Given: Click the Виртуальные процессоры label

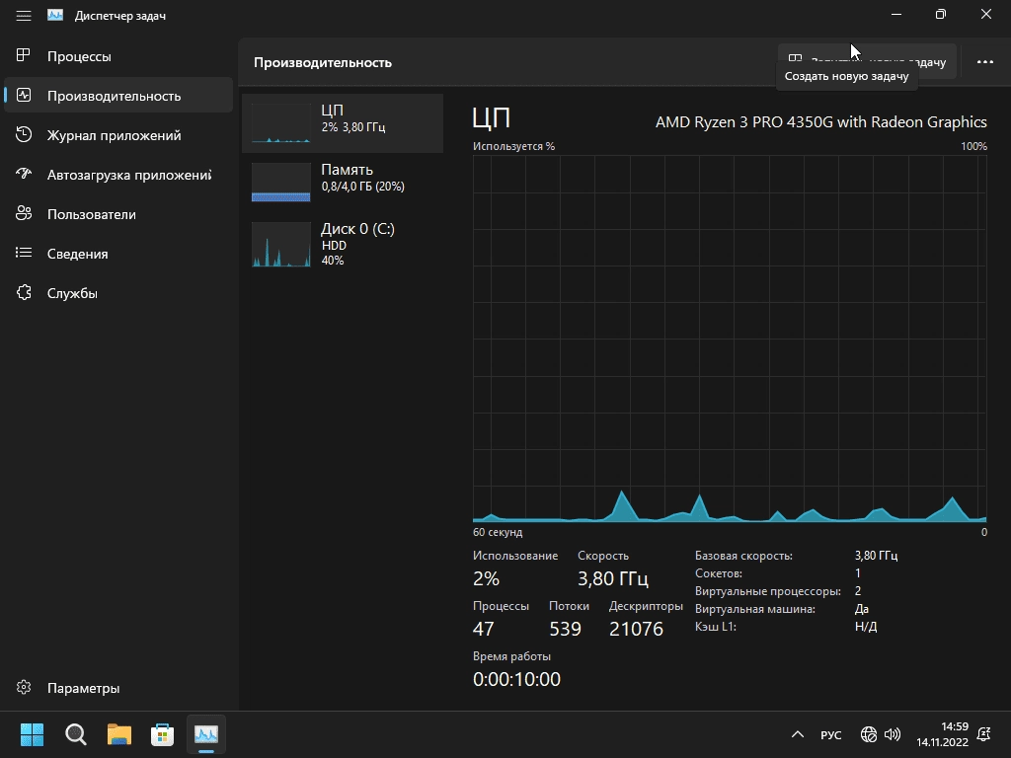Looking at the screenshot, I should click(768, 591).
